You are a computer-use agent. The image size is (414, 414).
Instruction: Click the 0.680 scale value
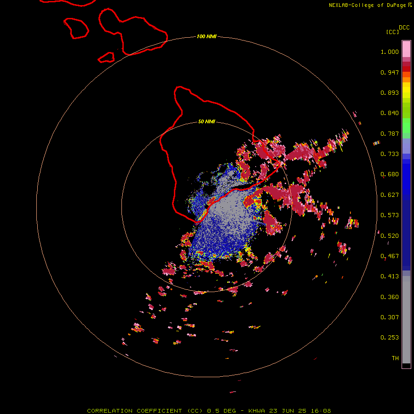point(390,174)
